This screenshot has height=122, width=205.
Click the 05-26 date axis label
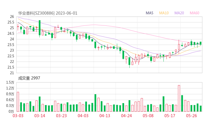(x=191, y=116)
